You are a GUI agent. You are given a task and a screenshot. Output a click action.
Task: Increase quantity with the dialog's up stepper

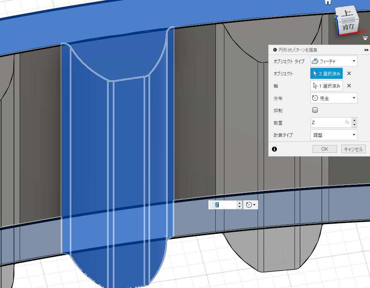pos(354,120)
